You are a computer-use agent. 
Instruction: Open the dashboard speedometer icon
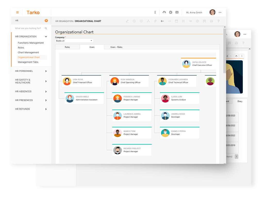164,12
